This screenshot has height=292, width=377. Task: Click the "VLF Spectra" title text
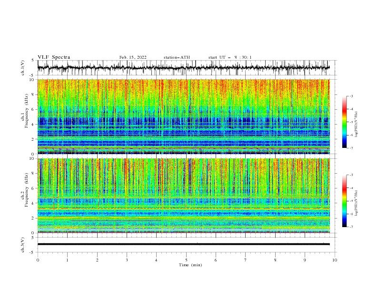(54, 57)
